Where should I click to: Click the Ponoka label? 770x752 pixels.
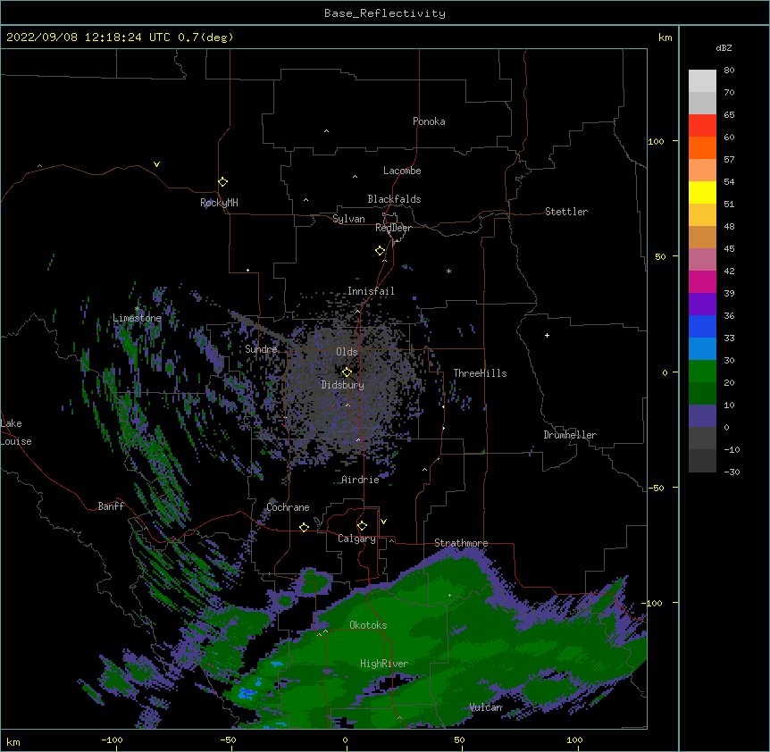pyautogui.click(x=429, y=121)
